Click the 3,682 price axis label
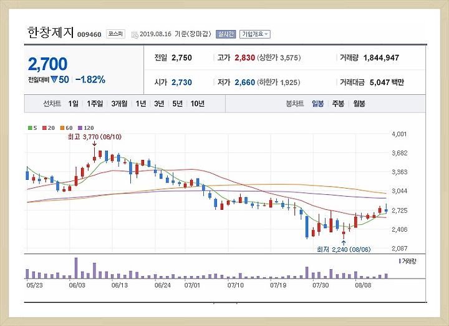This screenshot has width=449, height=326. tap(399, 153)
